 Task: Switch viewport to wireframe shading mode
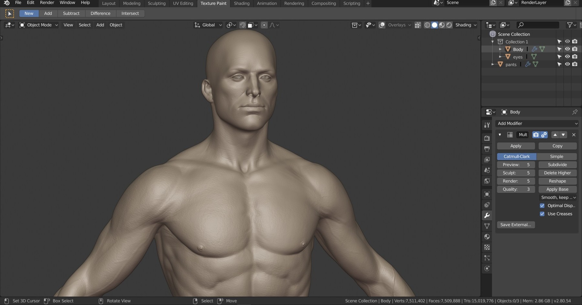click(x=427, y=25)
